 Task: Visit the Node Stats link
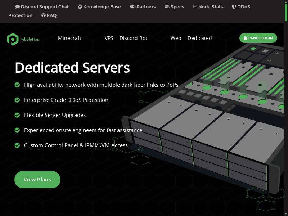[x=210, y=7]
